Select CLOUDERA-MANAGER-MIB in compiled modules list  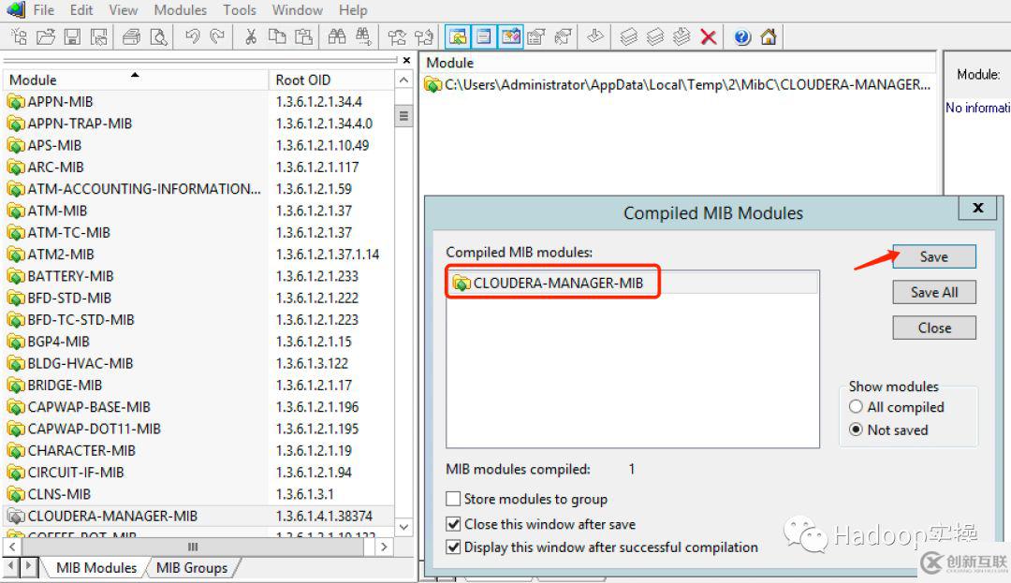558,283
